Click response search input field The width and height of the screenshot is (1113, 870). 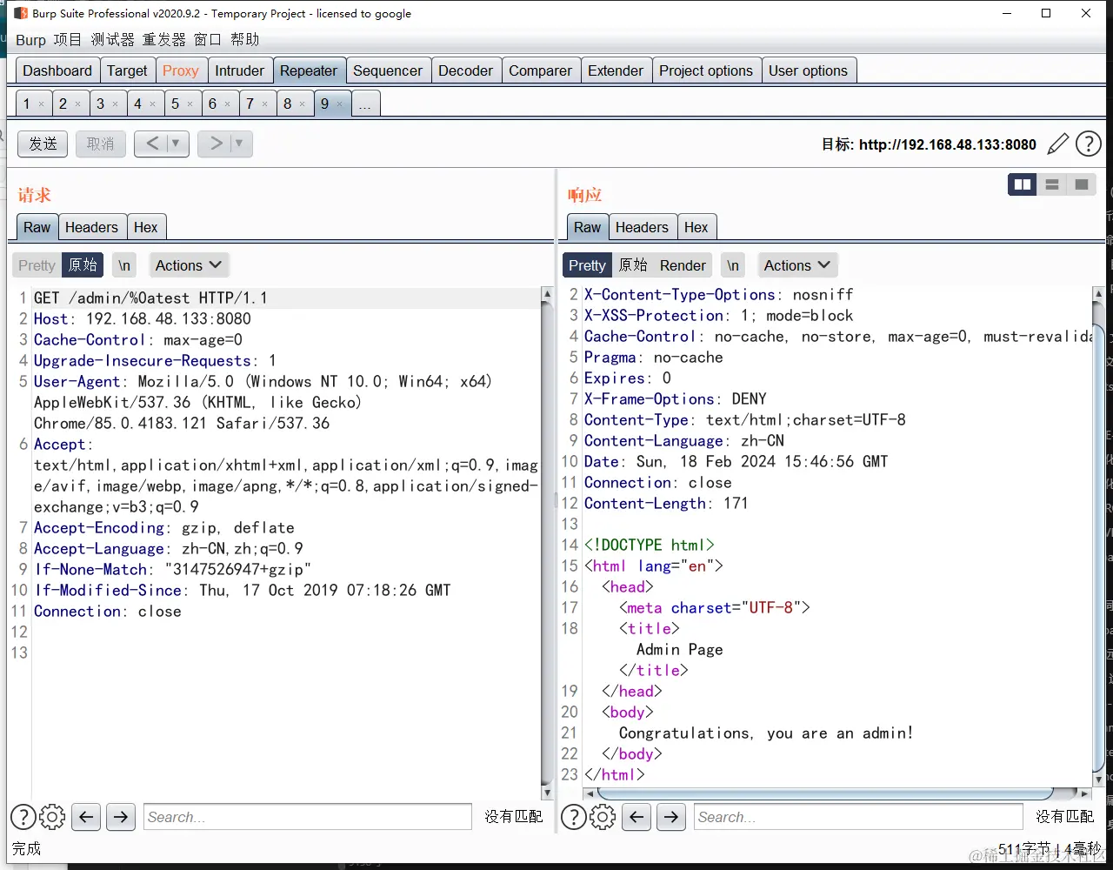pyautogui.click(x=858, y=817)
